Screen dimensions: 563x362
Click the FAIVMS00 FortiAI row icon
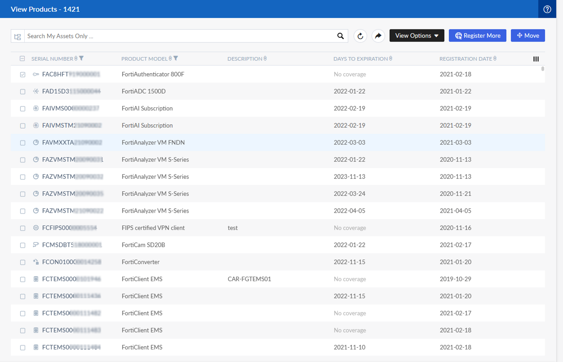coord(36,108)
